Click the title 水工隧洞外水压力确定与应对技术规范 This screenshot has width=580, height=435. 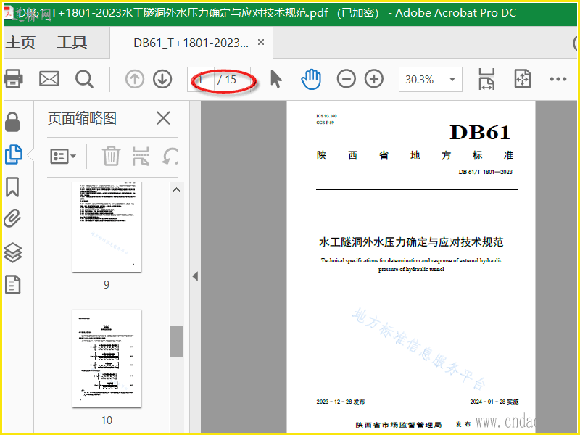411,242
